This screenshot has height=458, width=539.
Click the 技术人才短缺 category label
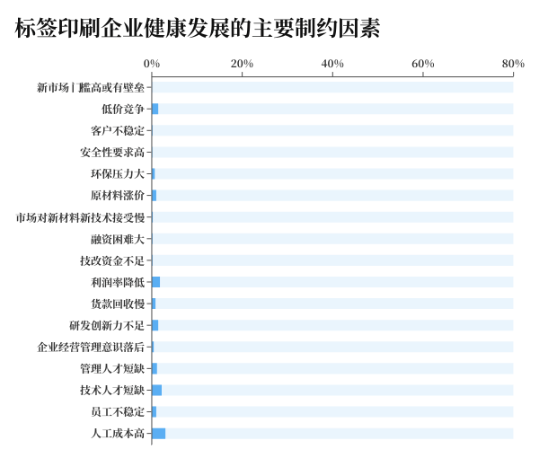[112, 391]
